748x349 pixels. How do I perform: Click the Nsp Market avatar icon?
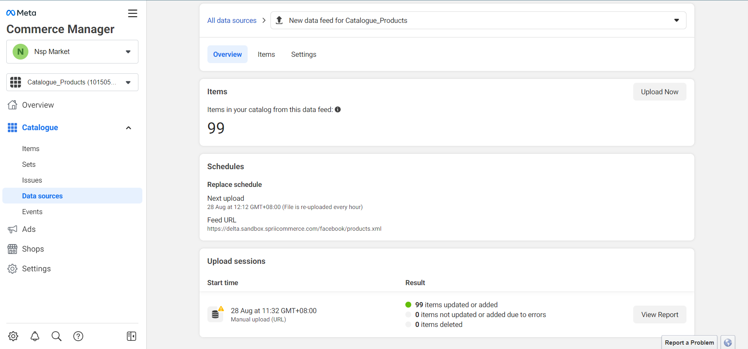click(x=21, y=52)
